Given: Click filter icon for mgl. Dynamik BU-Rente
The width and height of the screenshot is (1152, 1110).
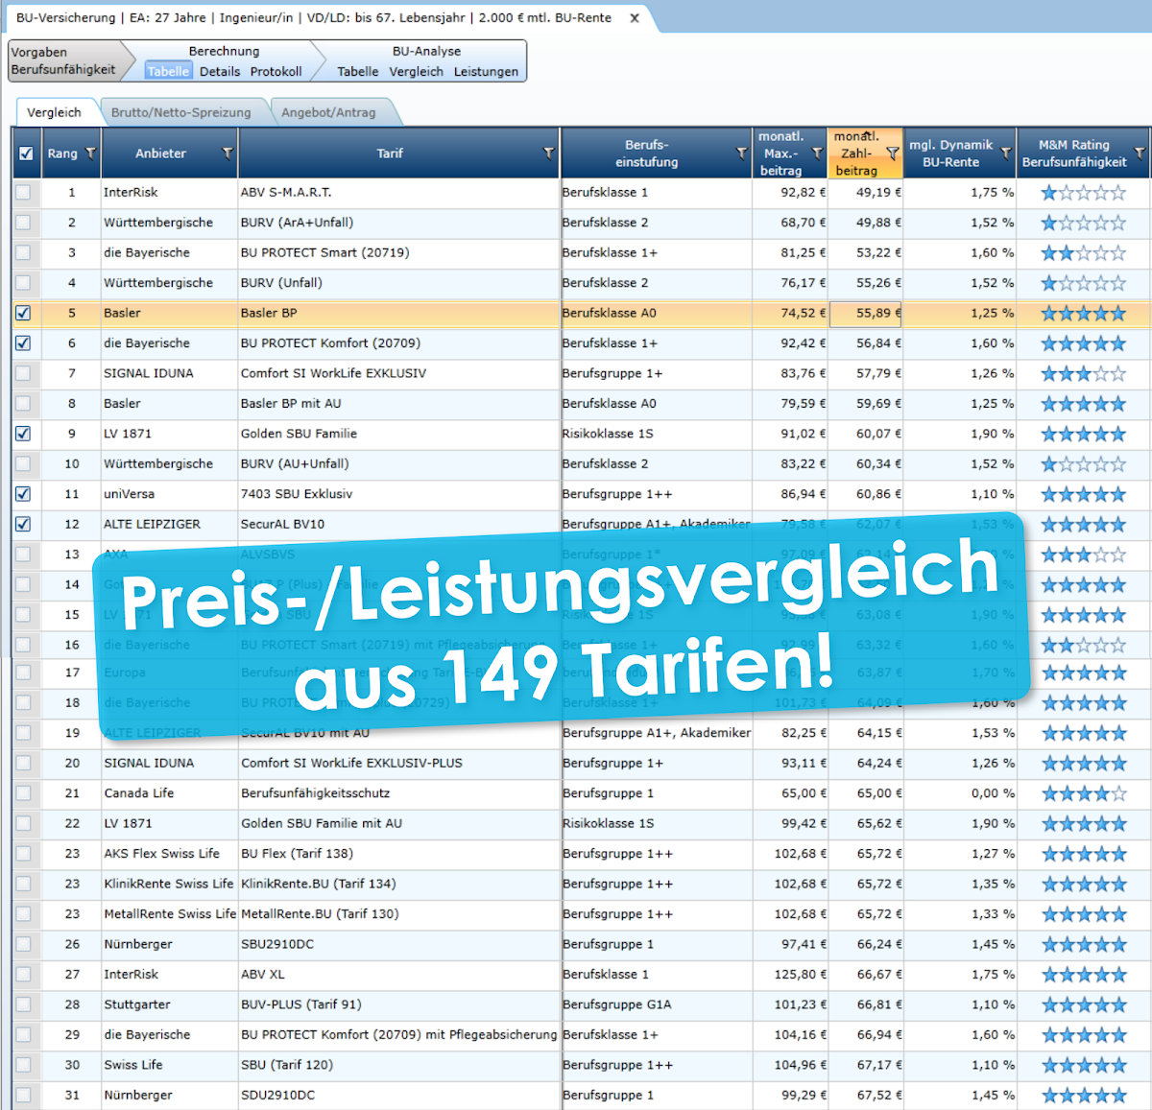Looking at the screenshot, I should tap(1005, 154).
